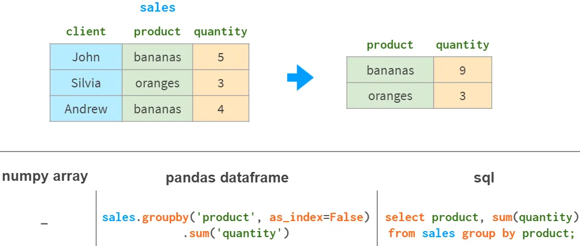Select the 'oranges' cell in result table
Screen dimensions: 580x246
coord(390,96)
